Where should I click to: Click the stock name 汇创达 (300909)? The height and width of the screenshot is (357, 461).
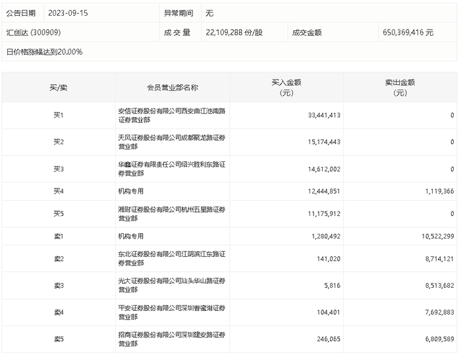pos(34,32)
